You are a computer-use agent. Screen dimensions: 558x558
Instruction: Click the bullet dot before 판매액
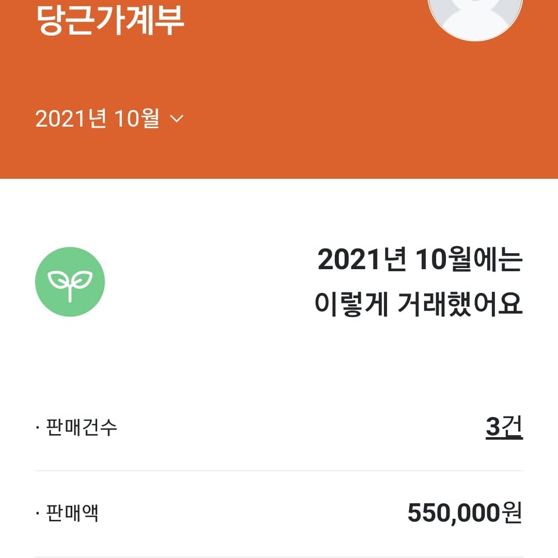(38, 514)
